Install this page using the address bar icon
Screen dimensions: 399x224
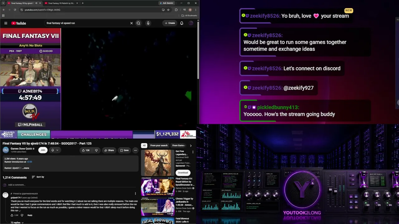pyautogui.click(x=163, y=10)
